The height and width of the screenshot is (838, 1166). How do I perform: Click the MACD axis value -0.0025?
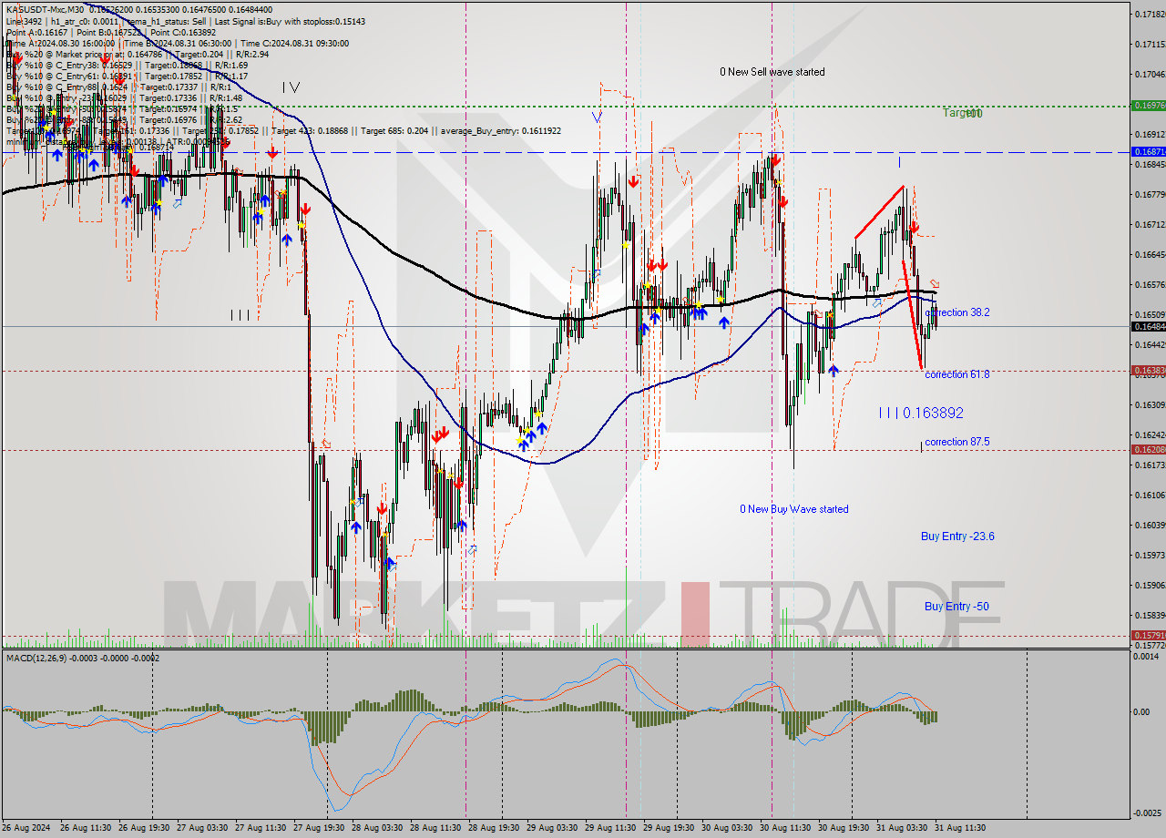[1148, 812]
